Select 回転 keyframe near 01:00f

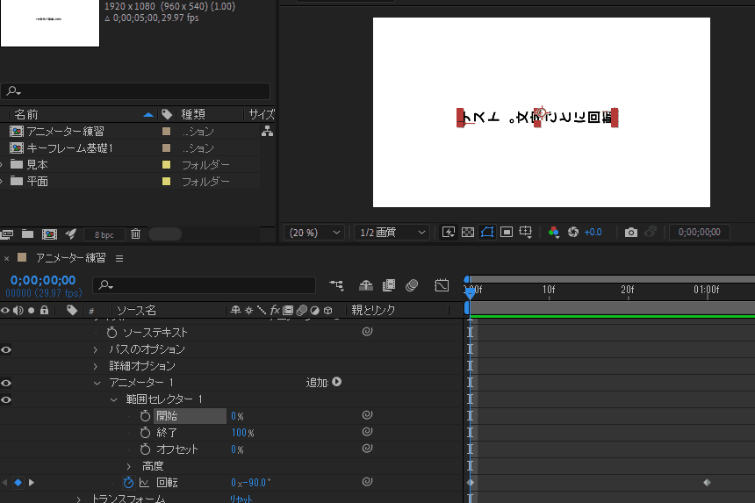(707, 482)
